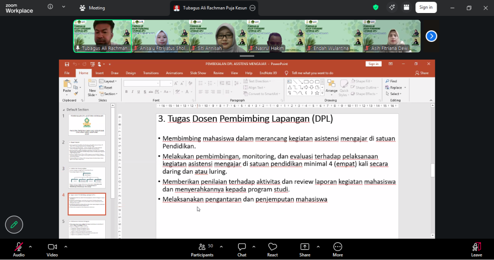Open the Meeting tab

[92, 8]
